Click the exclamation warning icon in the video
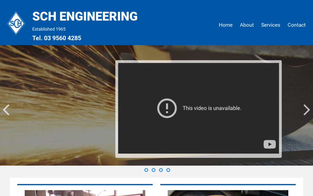 167,108
